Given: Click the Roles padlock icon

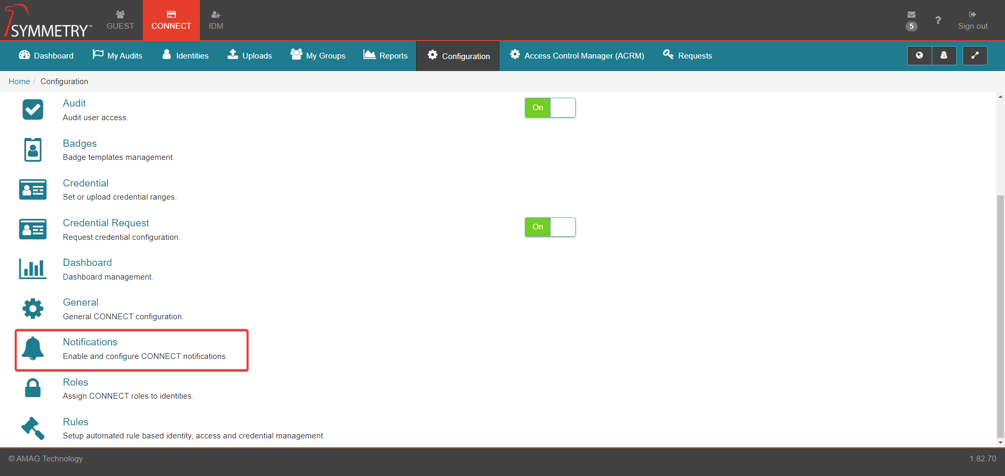Looking at the screenshot, I should (33, 388).
